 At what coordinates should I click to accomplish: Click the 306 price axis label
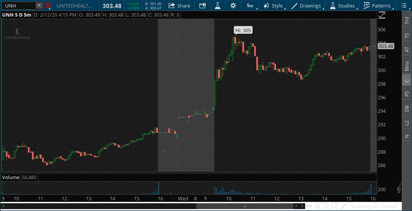tap(381, 29)
